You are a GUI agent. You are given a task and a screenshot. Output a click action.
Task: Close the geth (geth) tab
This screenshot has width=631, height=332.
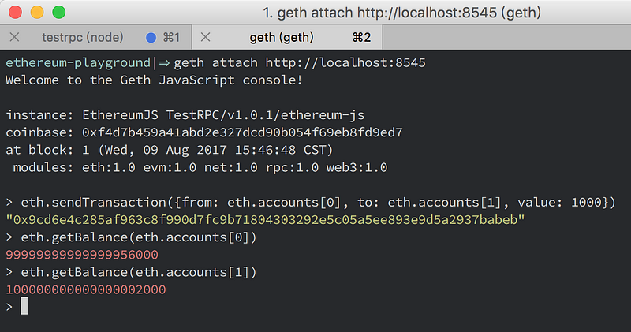click(205, 37)
